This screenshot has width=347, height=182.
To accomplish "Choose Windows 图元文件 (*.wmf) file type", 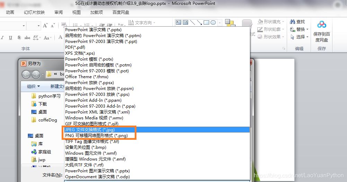I will click(157, 153).
